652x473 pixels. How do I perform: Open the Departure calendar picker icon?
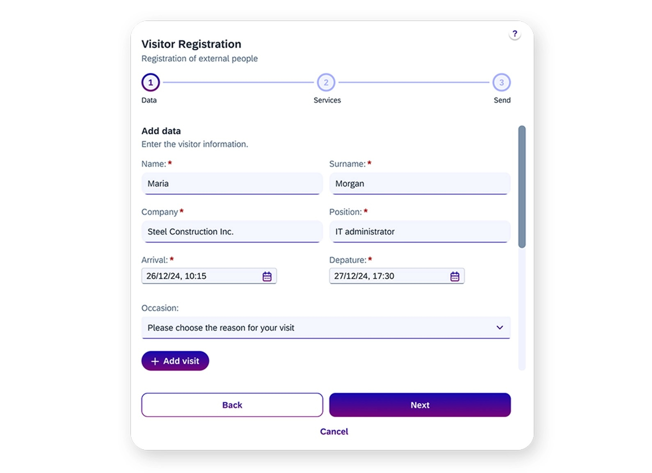455,276
